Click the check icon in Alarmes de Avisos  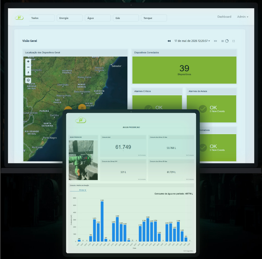tap(203, 109)
